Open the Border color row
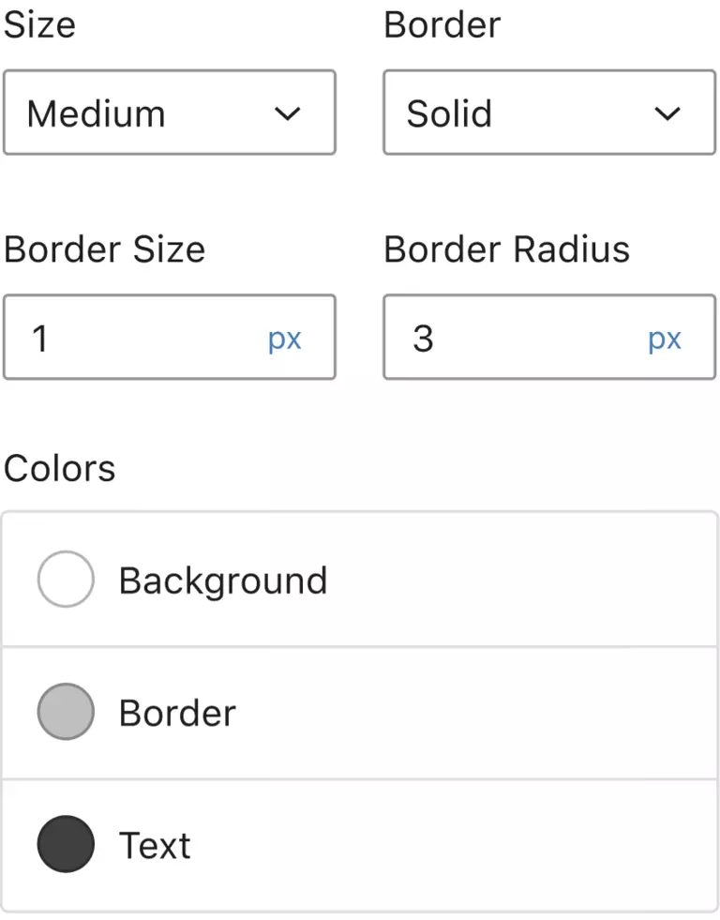Screen dimensions: 720x920 coord(375,712)
